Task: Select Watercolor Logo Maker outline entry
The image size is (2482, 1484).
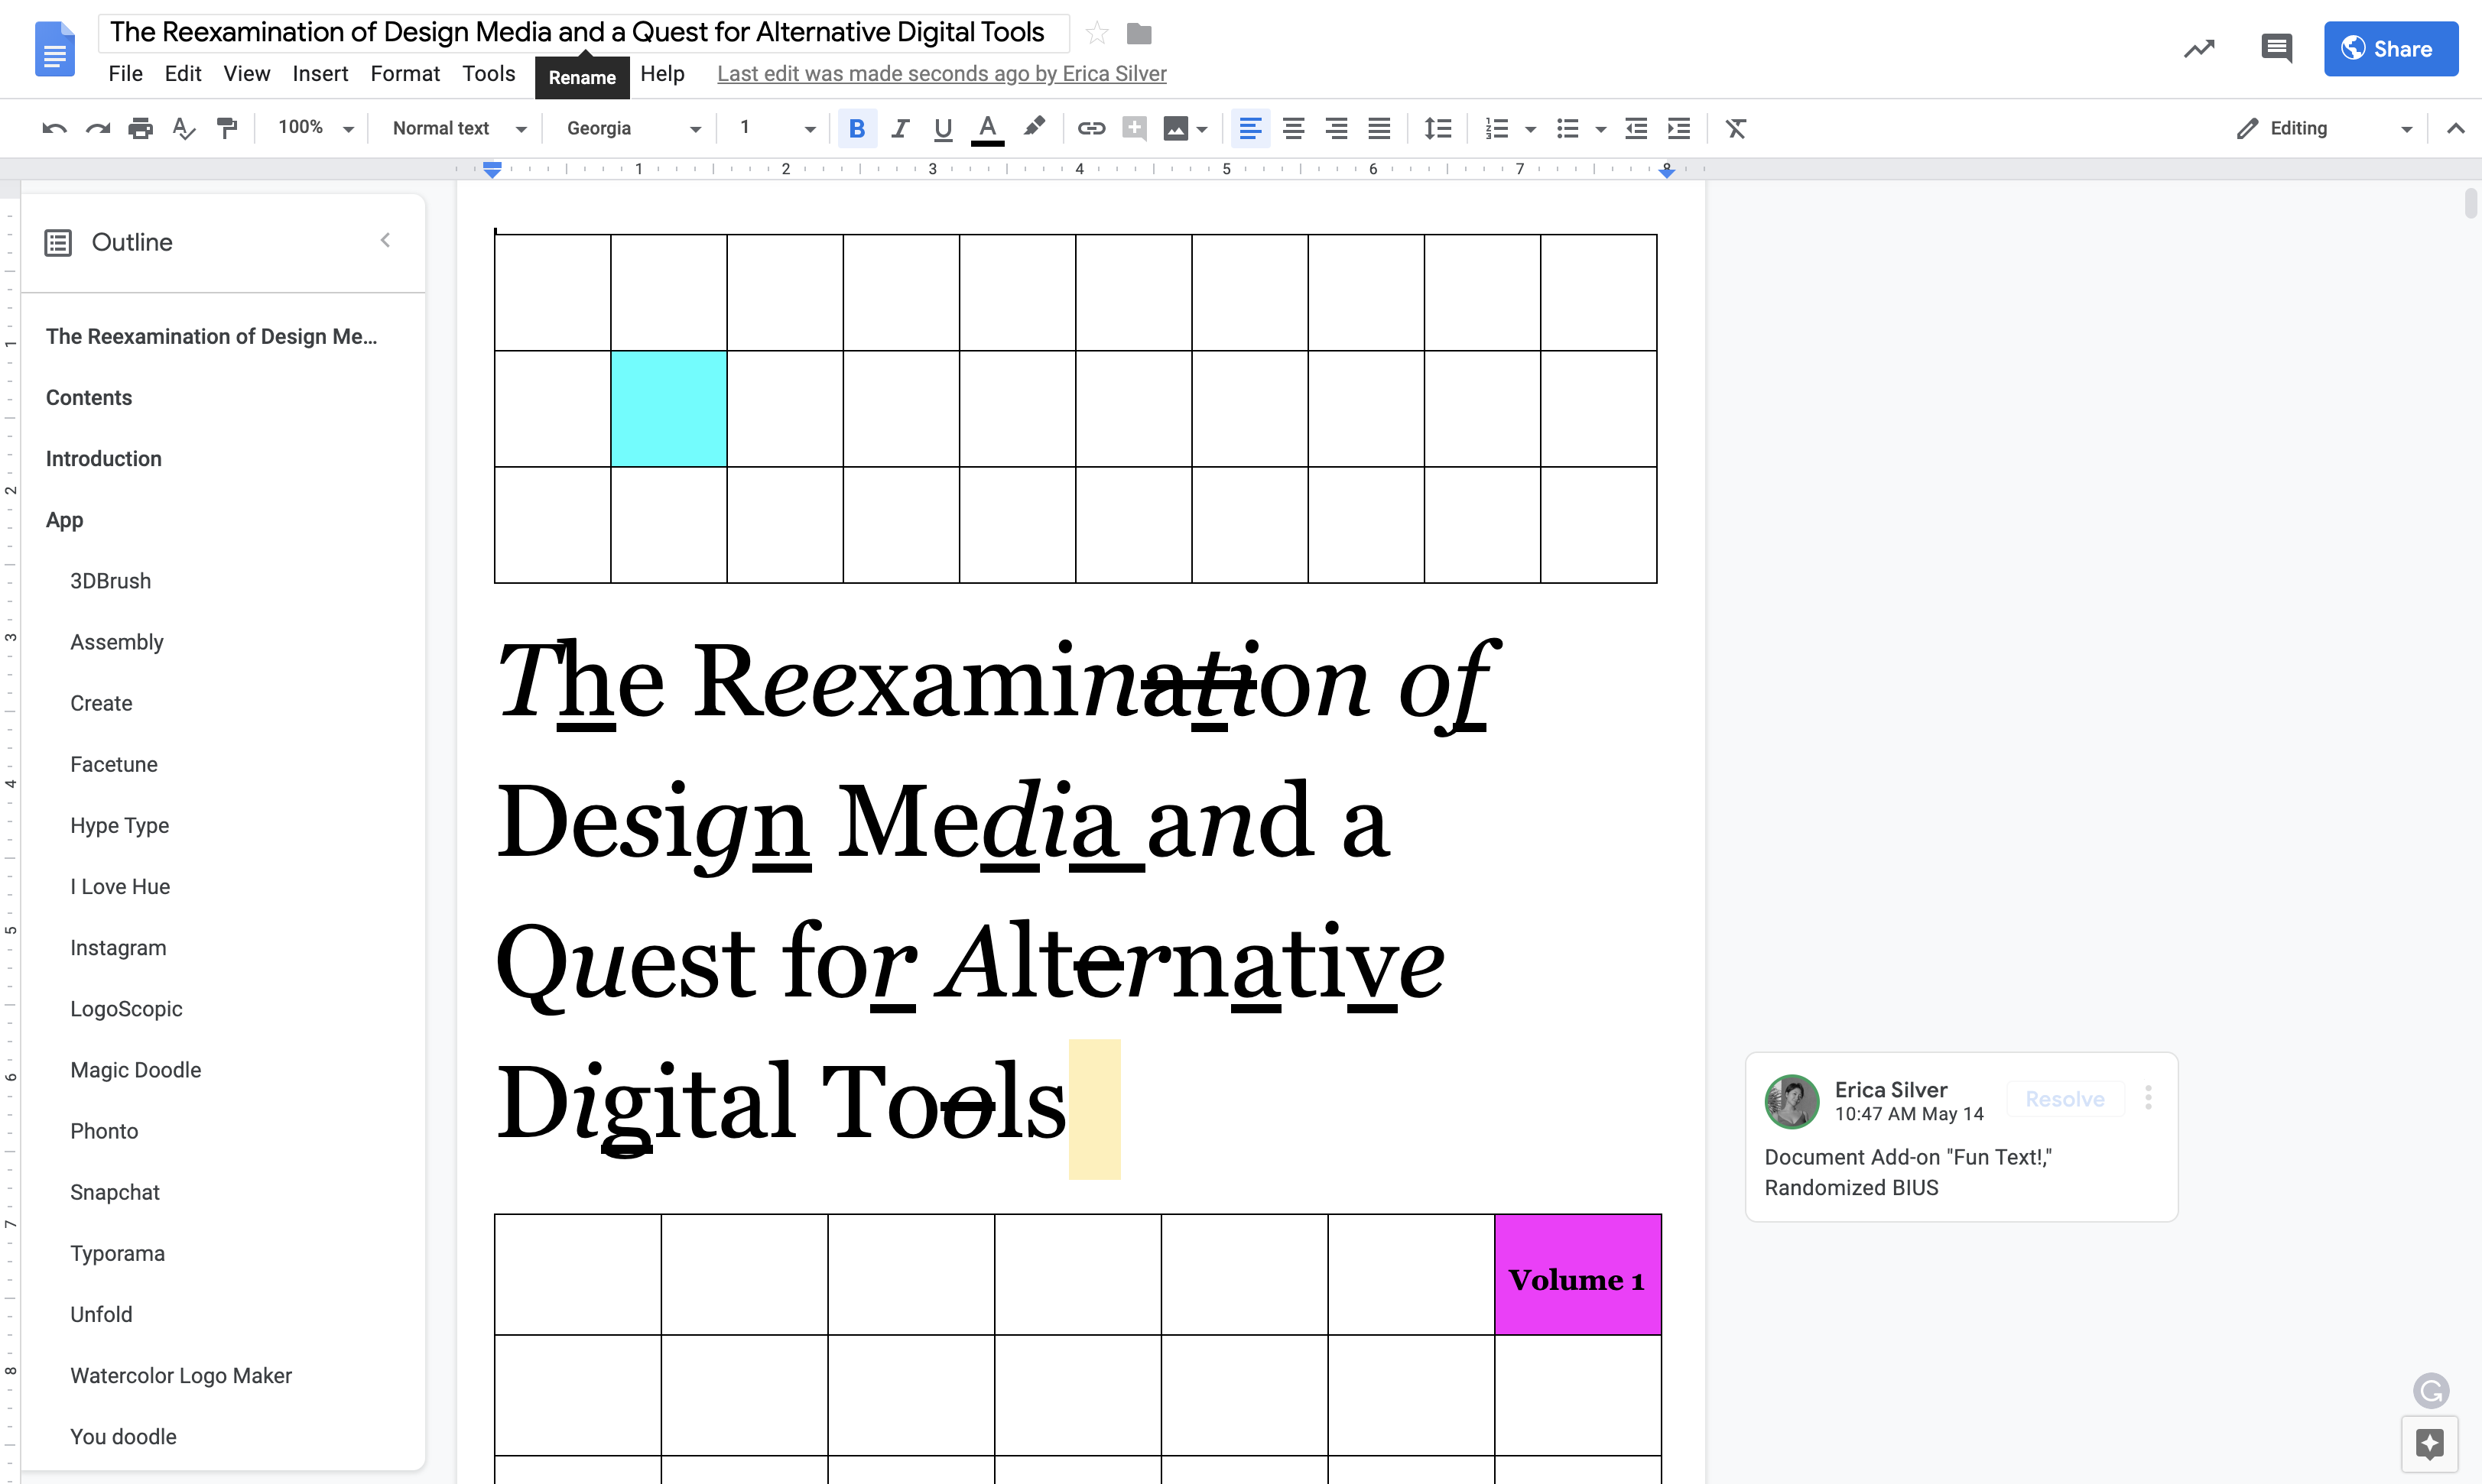Action: tap(180, 1376)
